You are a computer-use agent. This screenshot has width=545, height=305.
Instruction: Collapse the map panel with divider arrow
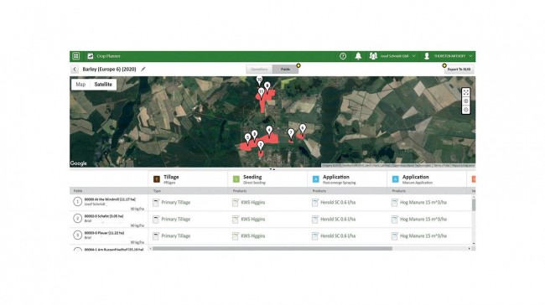272,169
